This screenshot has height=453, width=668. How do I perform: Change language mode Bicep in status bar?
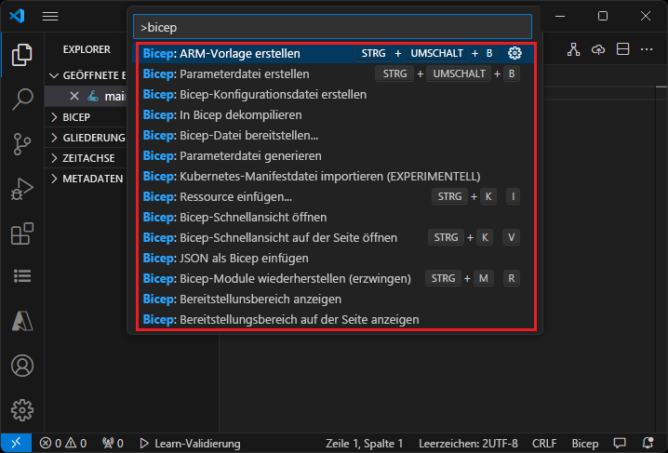tap(585, 443)
